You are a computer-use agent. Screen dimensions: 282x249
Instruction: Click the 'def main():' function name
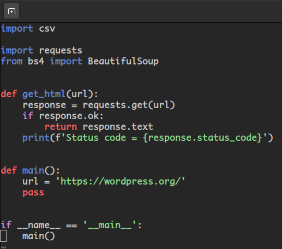[33, 170]
